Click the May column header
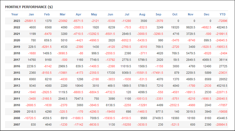 click(x=94, y=15)
